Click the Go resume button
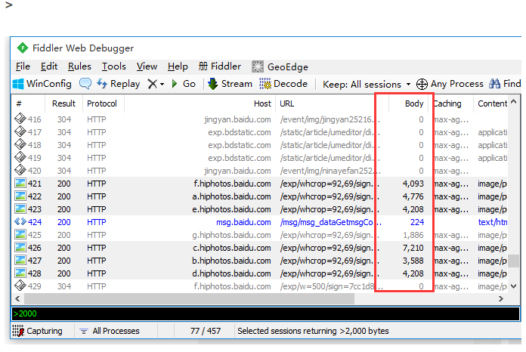Viewport: 526px width, 352px height. point(184,84)
